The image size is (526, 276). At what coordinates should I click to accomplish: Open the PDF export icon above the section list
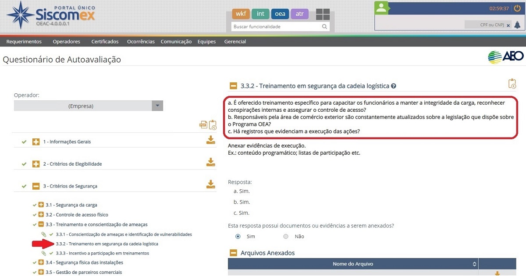pos(203,124)
